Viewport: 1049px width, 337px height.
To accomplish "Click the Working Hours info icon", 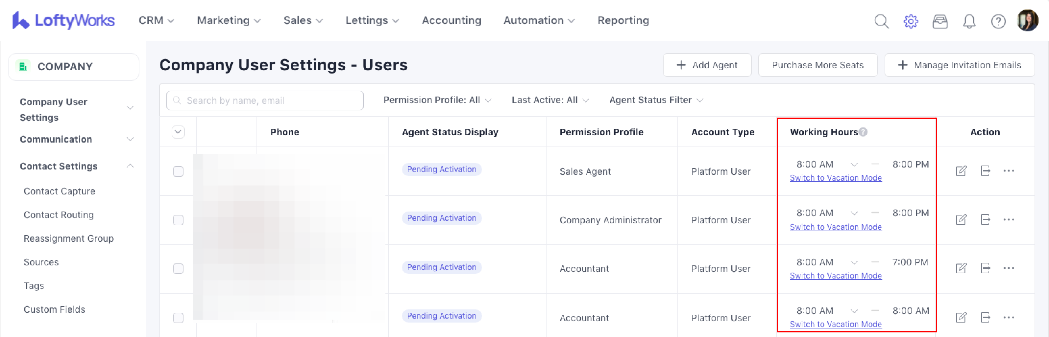I will (863, 132).
